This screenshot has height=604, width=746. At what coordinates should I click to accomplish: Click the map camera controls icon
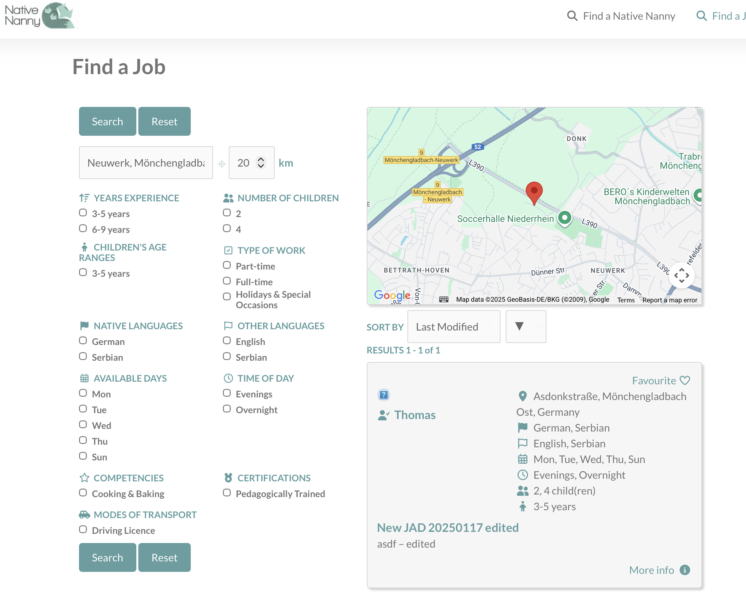click(681, 275)
